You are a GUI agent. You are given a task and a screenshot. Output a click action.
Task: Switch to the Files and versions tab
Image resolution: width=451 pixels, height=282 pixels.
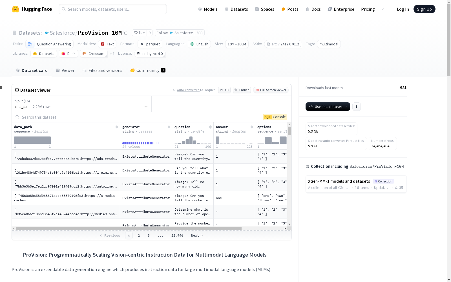point(102,70)
